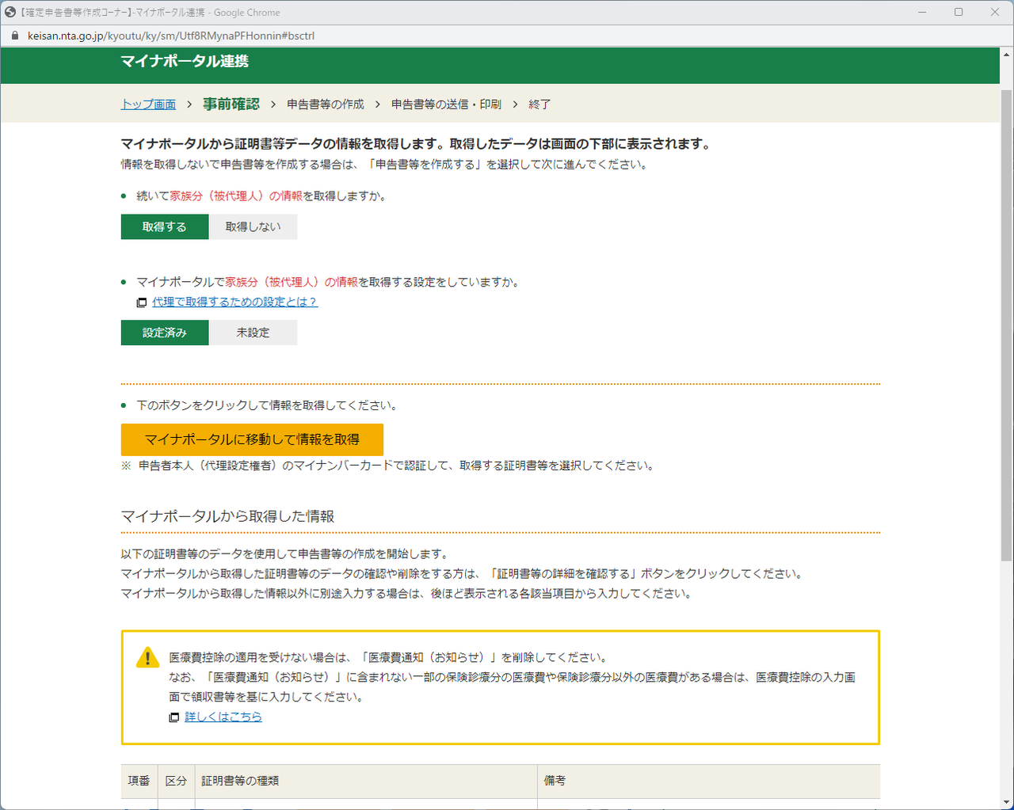Viewport: 1014px width, 810px height.
Task: Click the yellow warning triangle icon
Action: pos(147,657)
